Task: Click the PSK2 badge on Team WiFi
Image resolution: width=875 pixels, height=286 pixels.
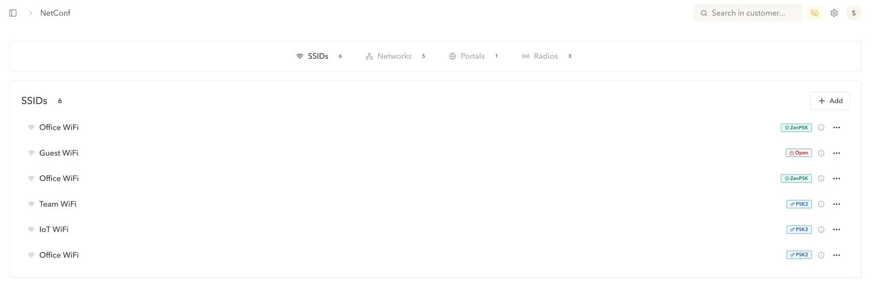Action: coord(799,204)
